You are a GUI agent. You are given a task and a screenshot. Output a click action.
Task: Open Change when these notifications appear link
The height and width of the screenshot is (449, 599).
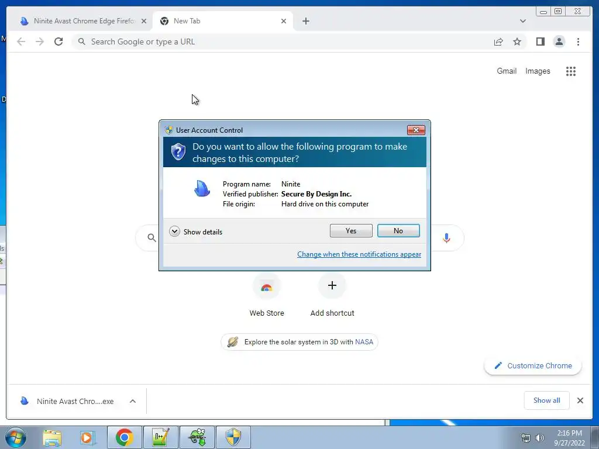[359, 254]
